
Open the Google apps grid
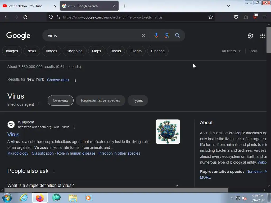262,36
